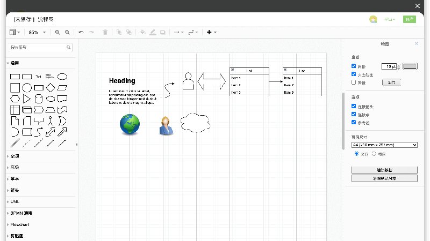Image resolution: width=430 pixels, height=241 pixels.
Task: Pick the rectangle shape from the palette
Action: pyautogui.click(x=15, y=77)
